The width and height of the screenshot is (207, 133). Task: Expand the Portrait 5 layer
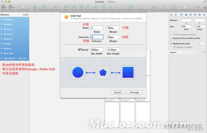pyautogui.click(x=2, y=39)
